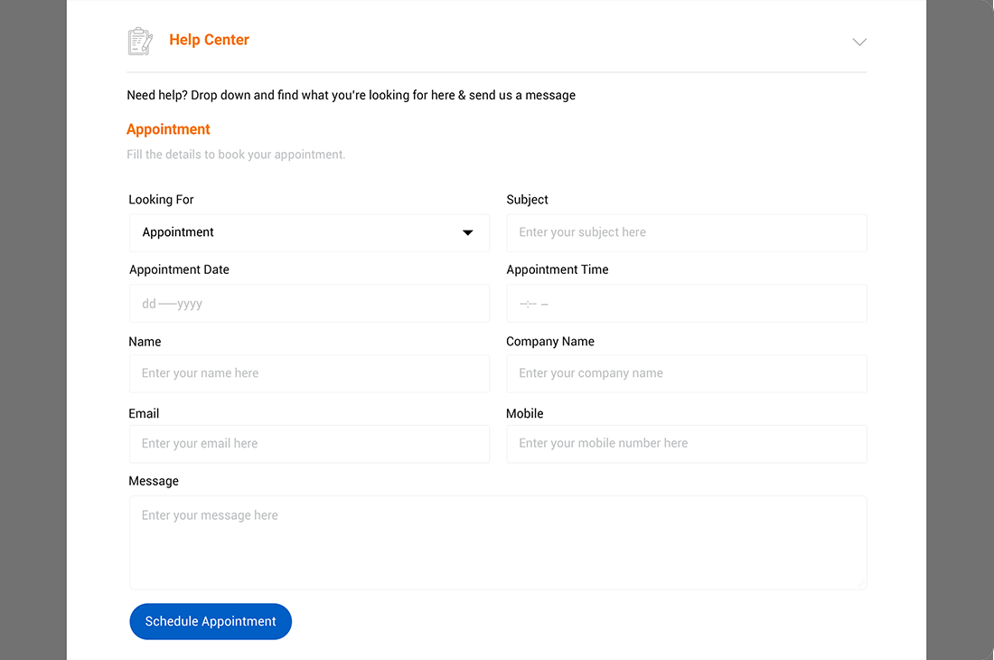Focus the Company Name input field
The height and width of the screenshot is (660, 994).
click(x=687, y=373)
